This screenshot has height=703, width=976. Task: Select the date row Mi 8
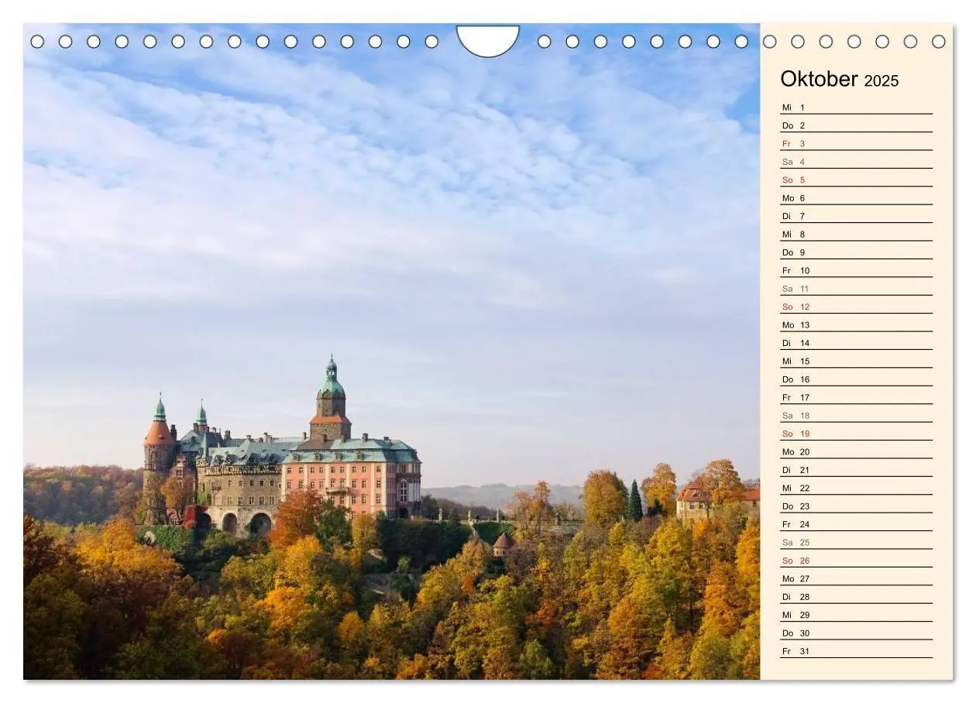(856, 234)
